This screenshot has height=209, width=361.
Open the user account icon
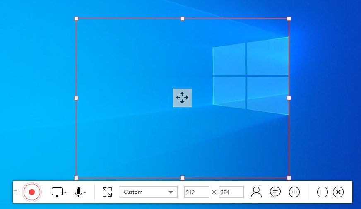256,192
